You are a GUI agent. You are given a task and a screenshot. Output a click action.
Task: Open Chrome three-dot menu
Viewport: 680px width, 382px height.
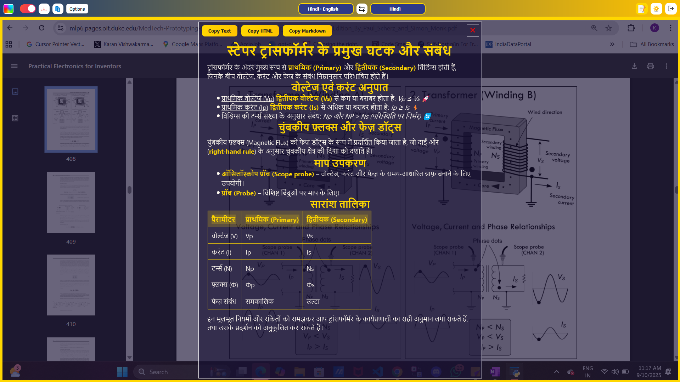tap(670, 28)
